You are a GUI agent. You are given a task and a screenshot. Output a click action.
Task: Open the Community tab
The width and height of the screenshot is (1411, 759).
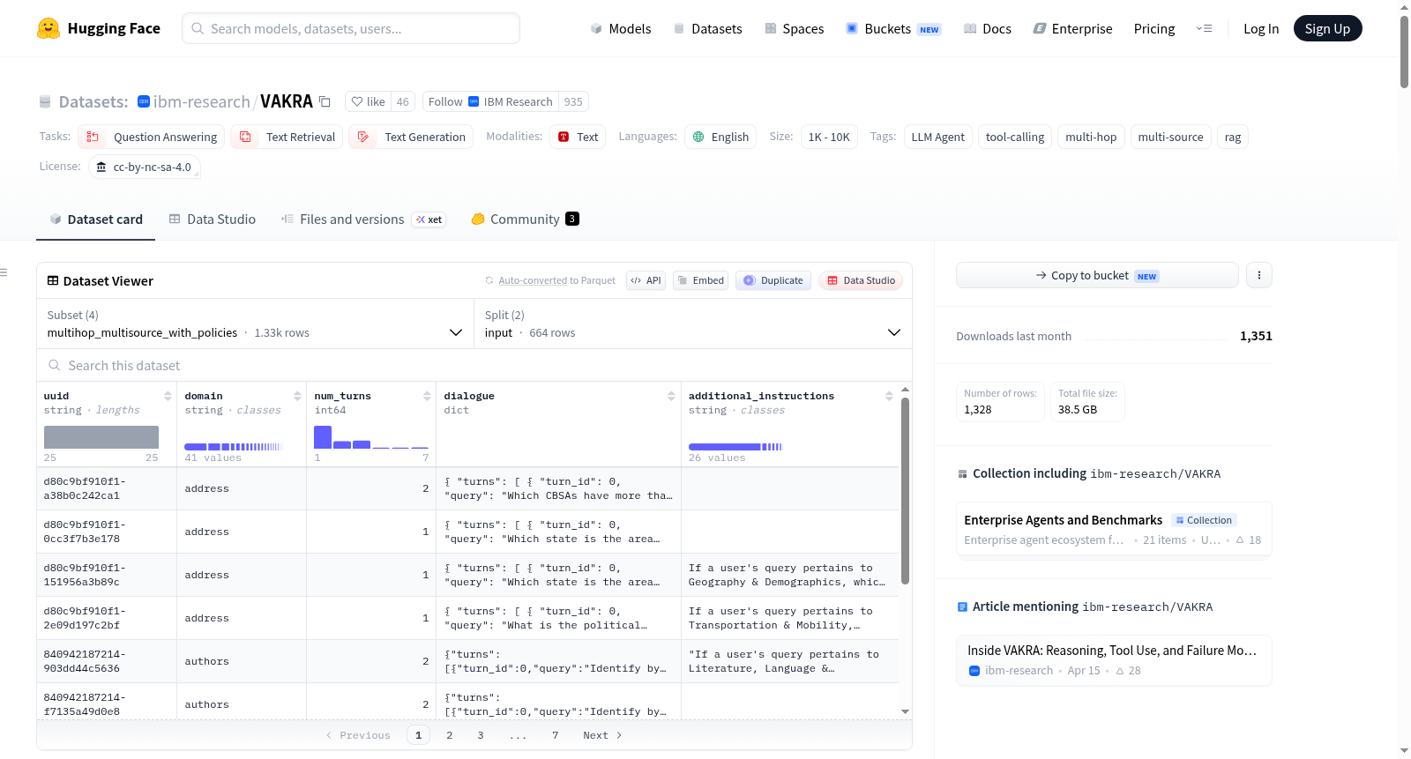(526, 220)
